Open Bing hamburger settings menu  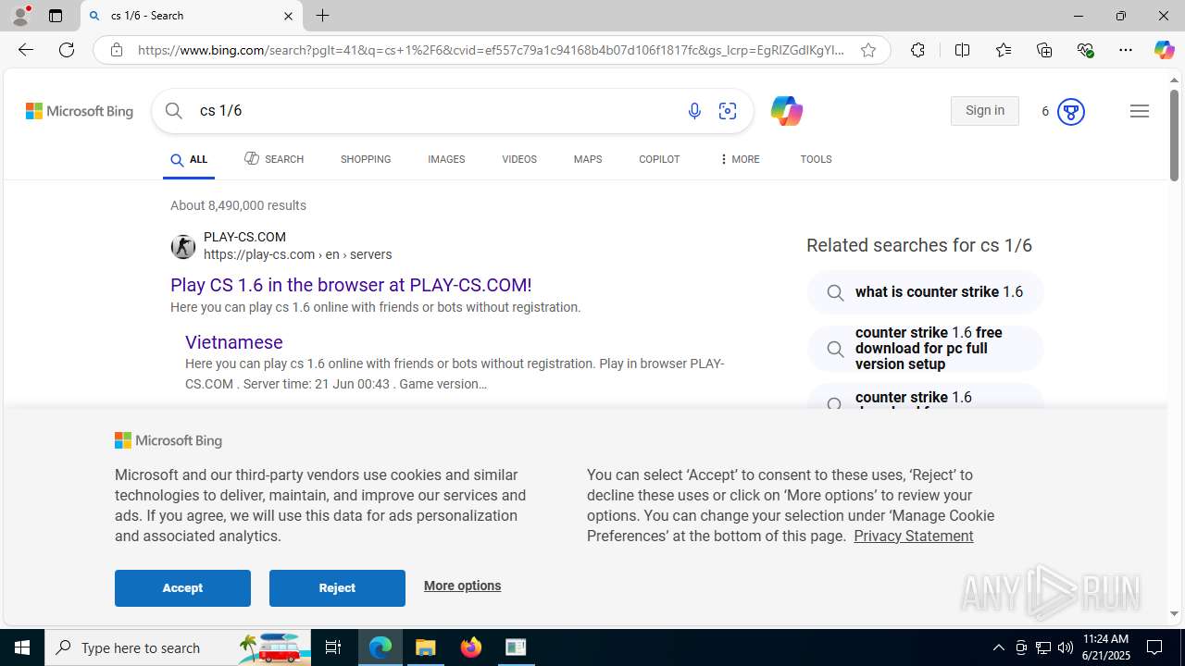(x=1140, y=111)
